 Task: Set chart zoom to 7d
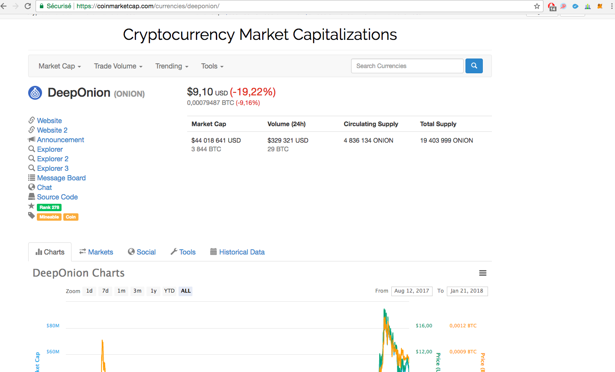coord(105,291)
